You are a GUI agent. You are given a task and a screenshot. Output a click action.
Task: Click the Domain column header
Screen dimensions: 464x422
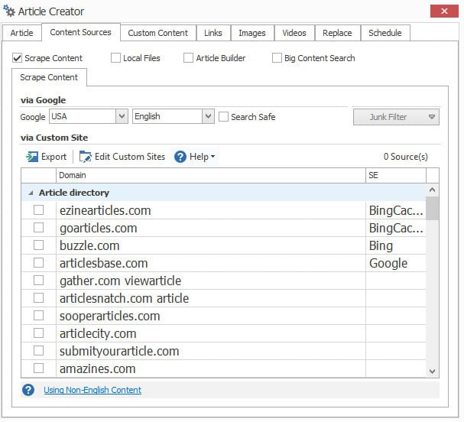(x=210, y=176)
